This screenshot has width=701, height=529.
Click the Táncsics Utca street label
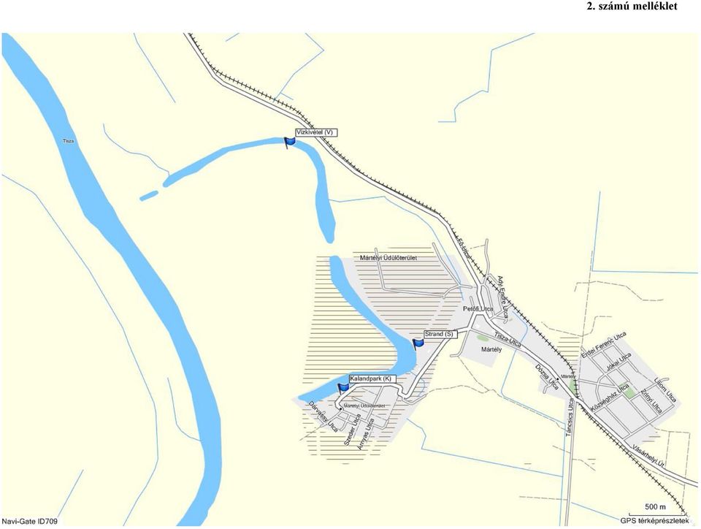[x=569, y=416]
